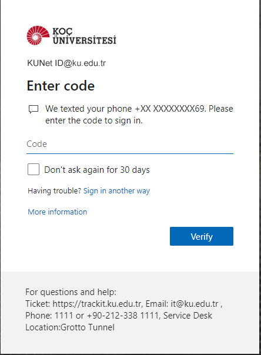Image resolution: width=261 pixels, height=355 pixels.
Task: Click the +90-212-338 1111 phone number
Action: point(123,316)
